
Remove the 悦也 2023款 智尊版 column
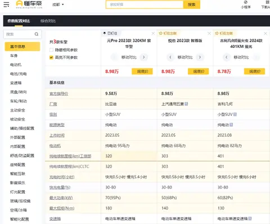pyautogui.click(x=209, y=34)
